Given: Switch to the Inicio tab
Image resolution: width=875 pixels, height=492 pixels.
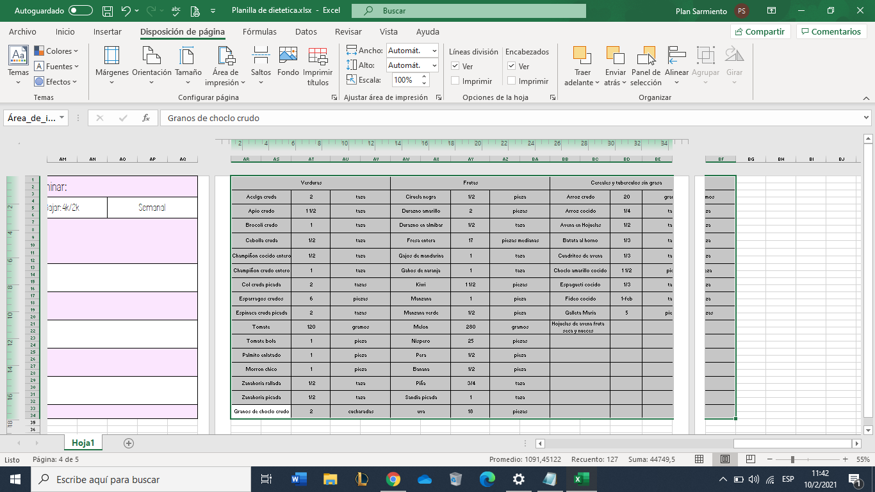Looking at the screenshot, I should pos(65,31).
